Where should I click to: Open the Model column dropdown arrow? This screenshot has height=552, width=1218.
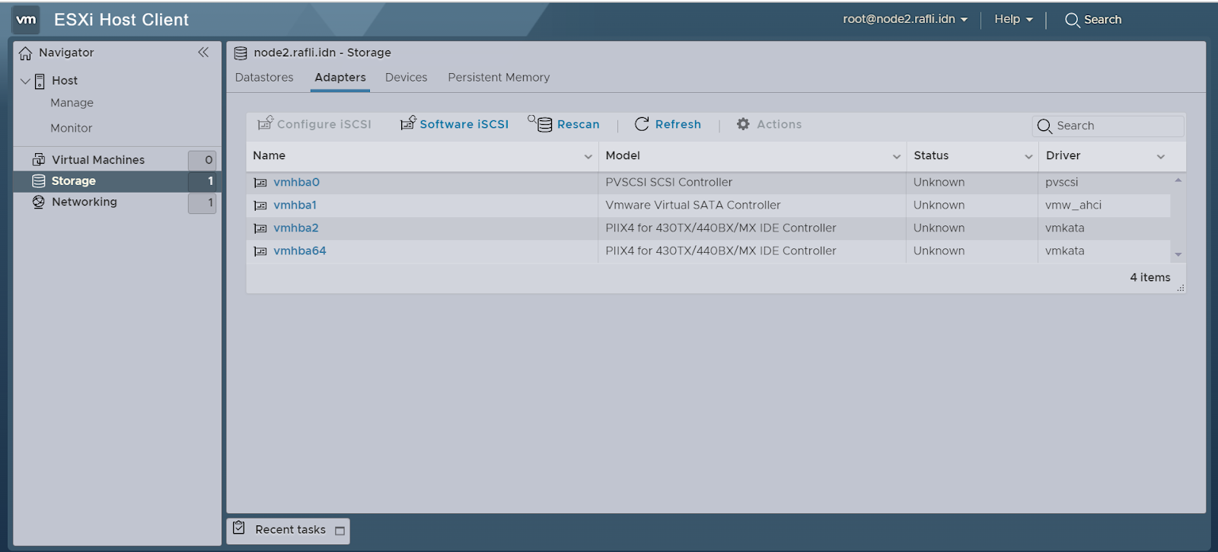click(x=896, y=156)
